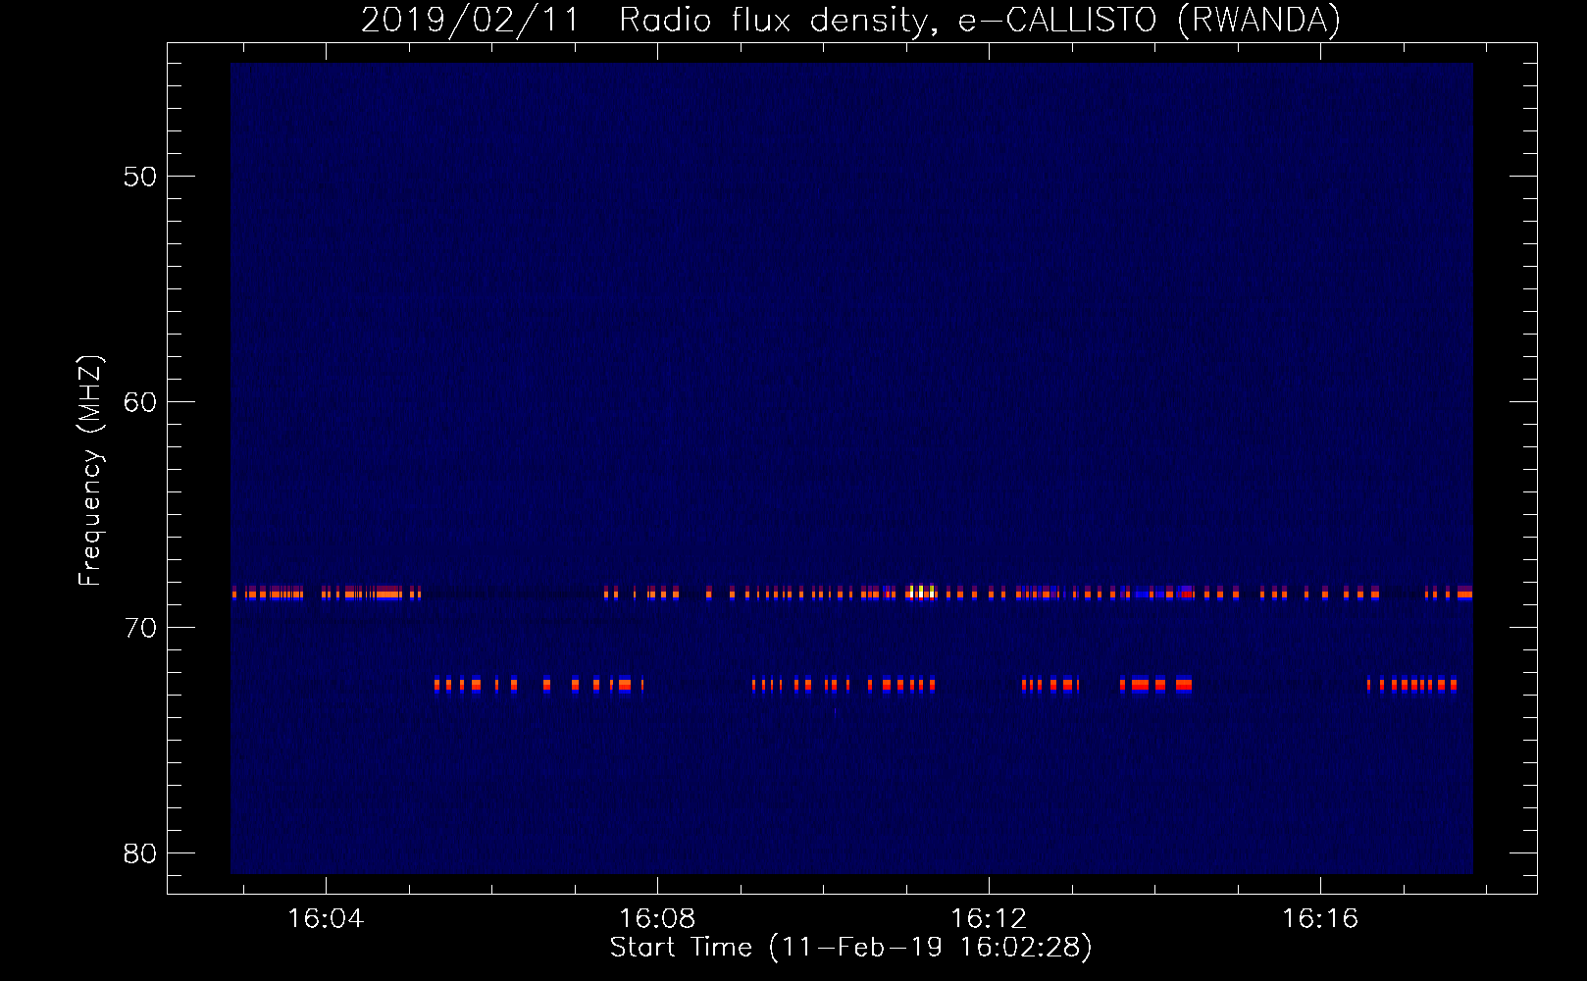
Task: Select the 16:12 time tick label
Action: pyautogui.click(x=989, y=918)
